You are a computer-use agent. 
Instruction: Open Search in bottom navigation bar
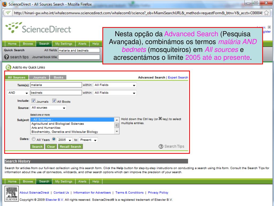coord(44,181)
